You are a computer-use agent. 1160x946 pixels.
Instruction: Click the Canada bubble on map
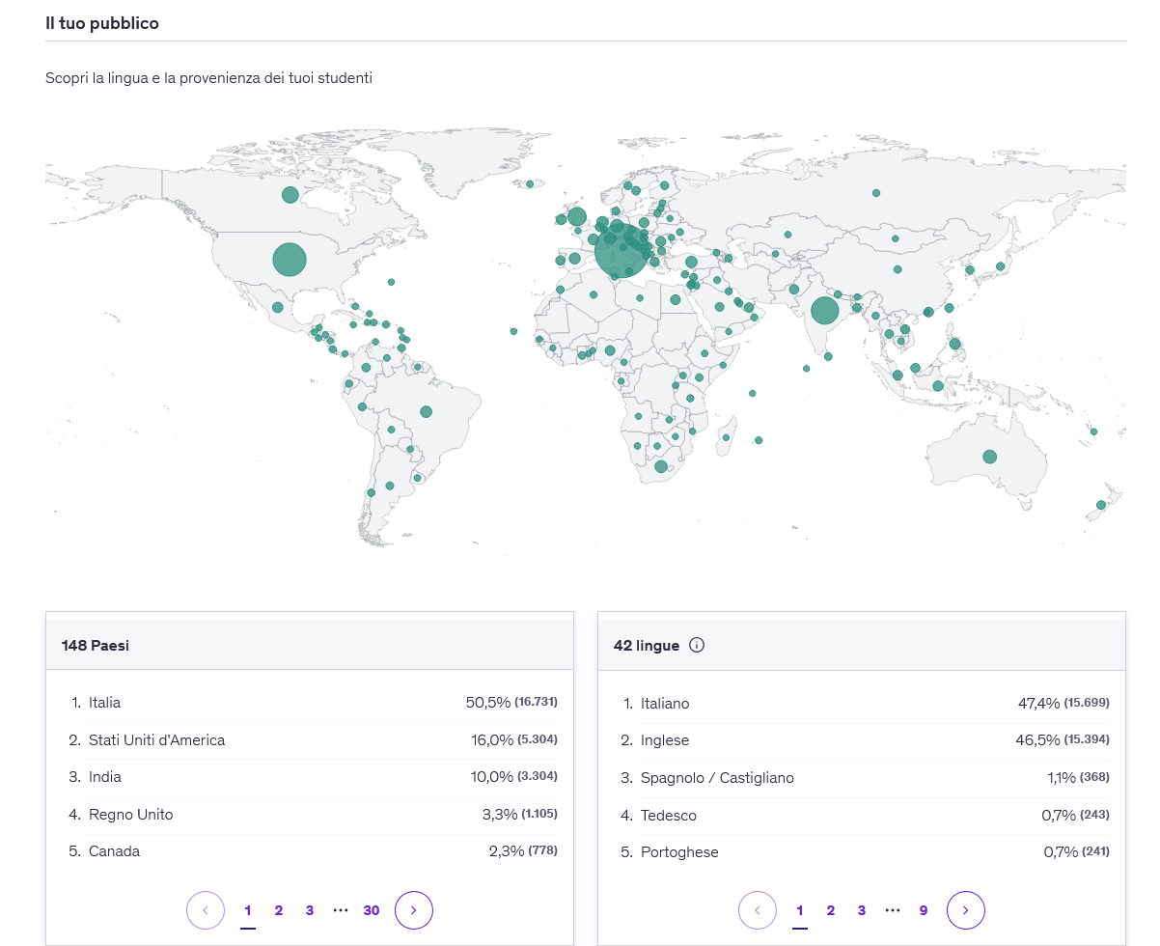[290, 195]
